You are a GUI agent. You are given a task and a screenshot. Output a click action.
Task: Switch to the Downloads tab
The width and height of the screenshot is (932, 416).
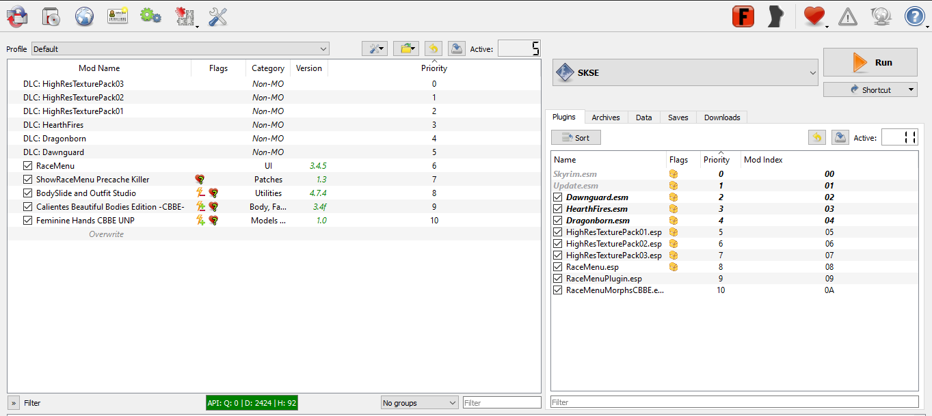coord(722,117)
